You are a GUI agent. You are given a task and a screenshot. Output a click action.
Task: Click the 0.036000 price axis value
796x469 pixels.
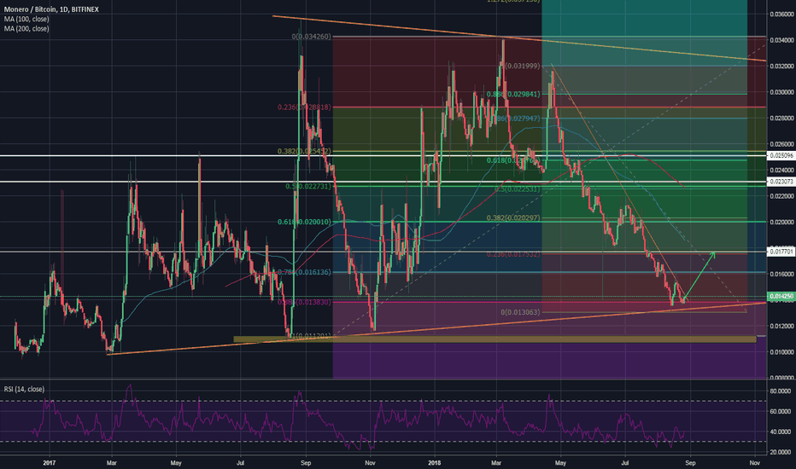(781, 14)
